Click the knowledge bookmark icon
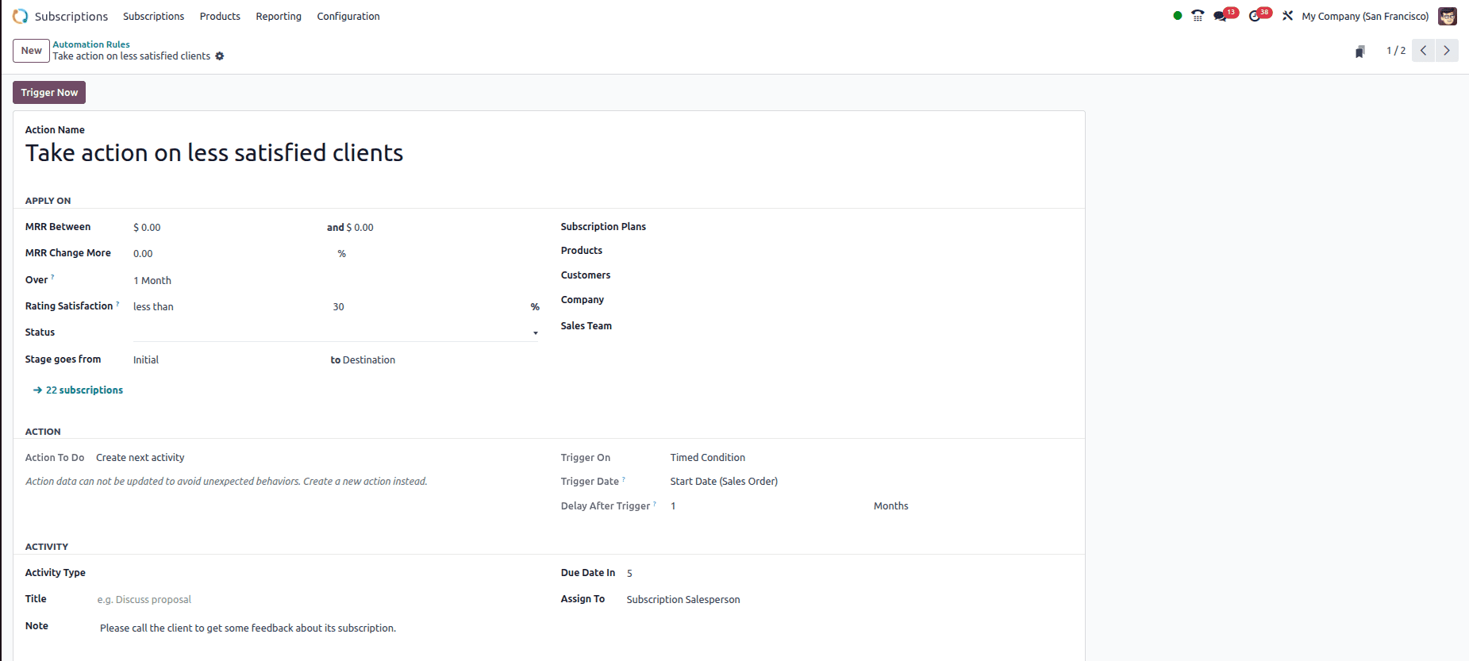Viewport: 1469px width, 661px height. [1359, 52]
